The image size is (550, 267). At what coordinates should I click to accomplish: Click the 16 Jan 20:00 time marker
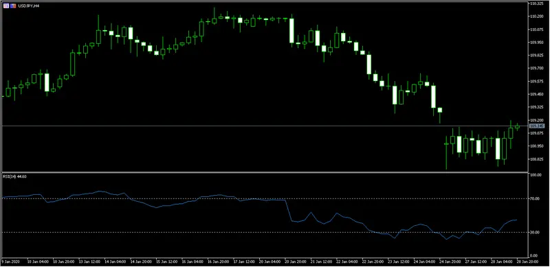tap(218, 262)
